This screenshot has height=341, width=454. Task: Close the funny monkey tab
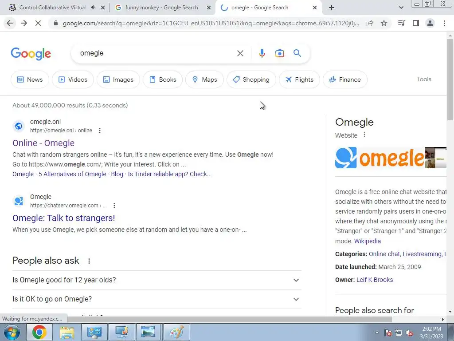point(209,8)
